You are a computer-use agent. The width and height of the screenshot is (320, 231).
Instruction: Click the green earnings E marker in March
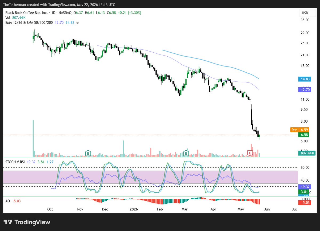(186, 153)
